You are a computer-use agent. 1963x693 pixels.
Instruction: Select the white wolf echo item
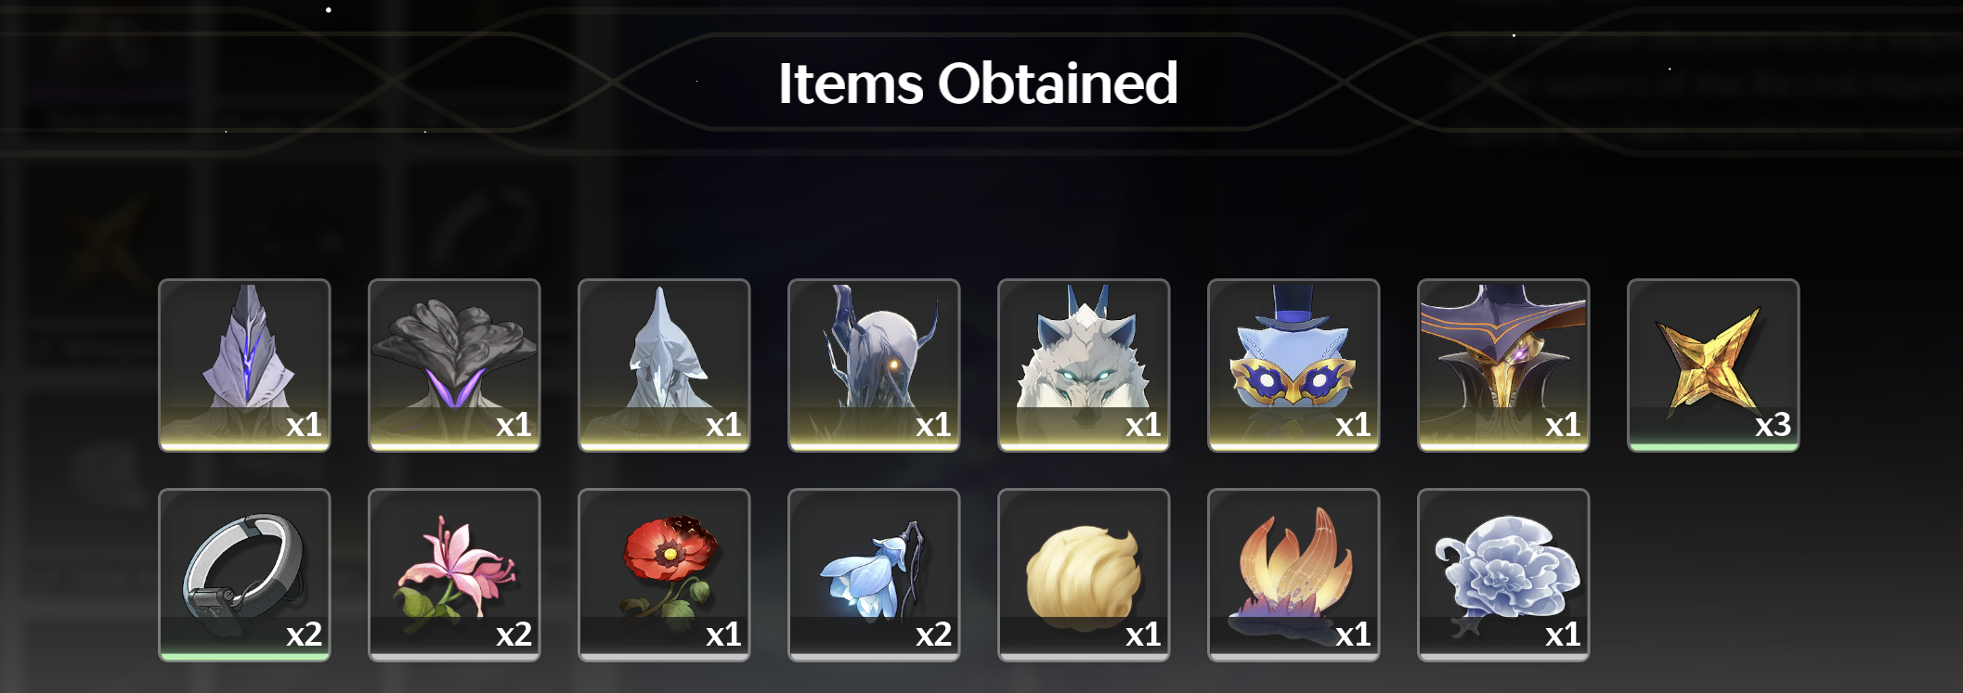point(1084,365)
